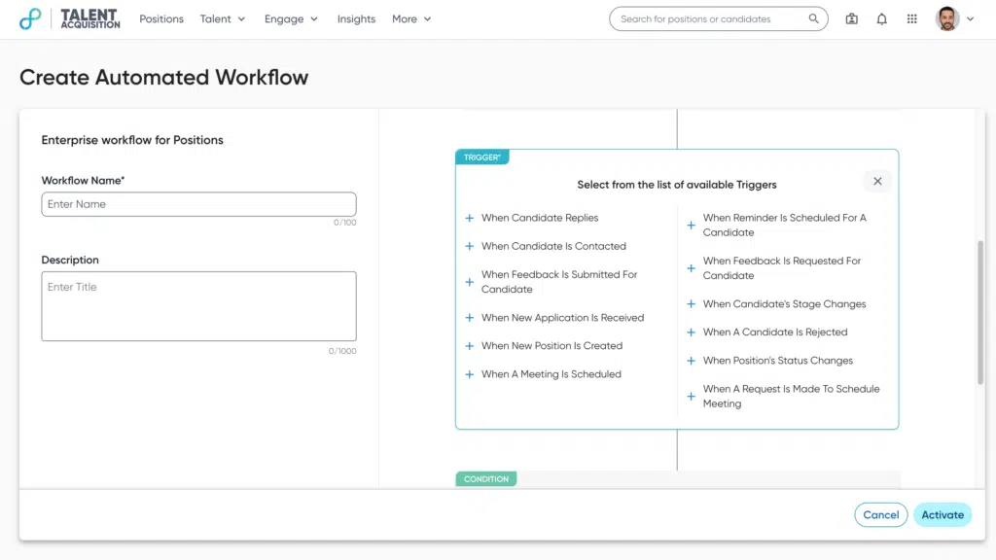Screen dimensions: 996x560
Task: Go to the Positions menu item
Action: (x=161, y=18)
